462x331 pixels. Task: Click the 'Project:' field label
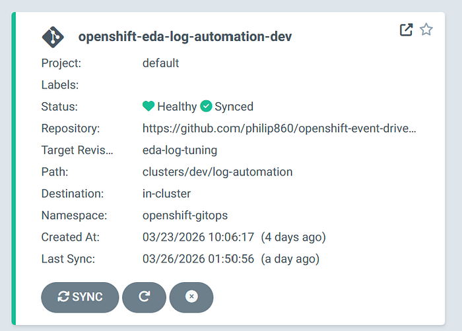tap(61, 63)
